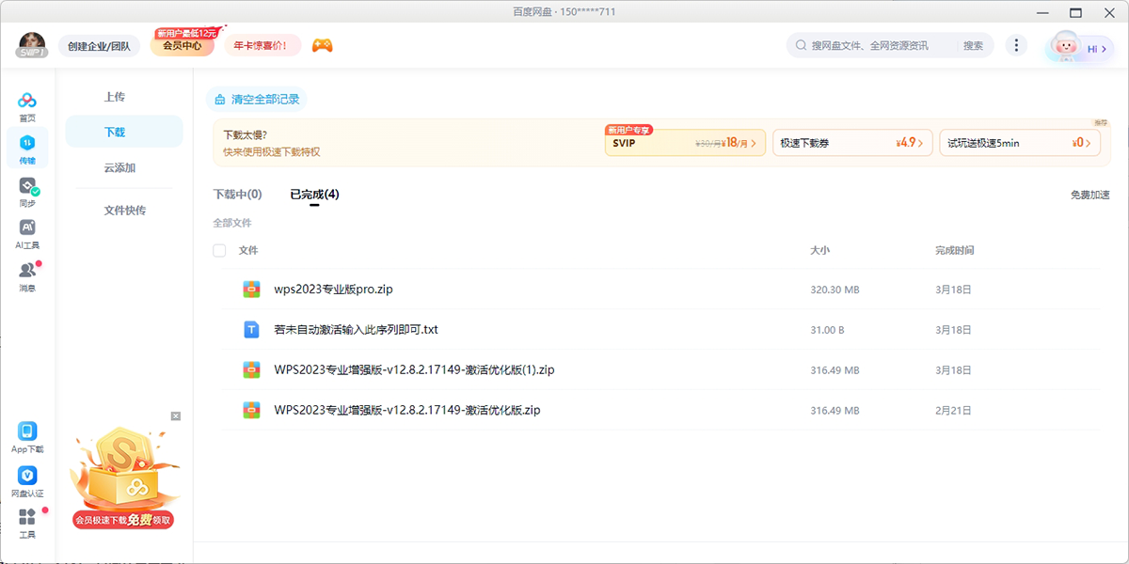
Task: Click the 2月21日 completion date
Action: pos(953,411)
